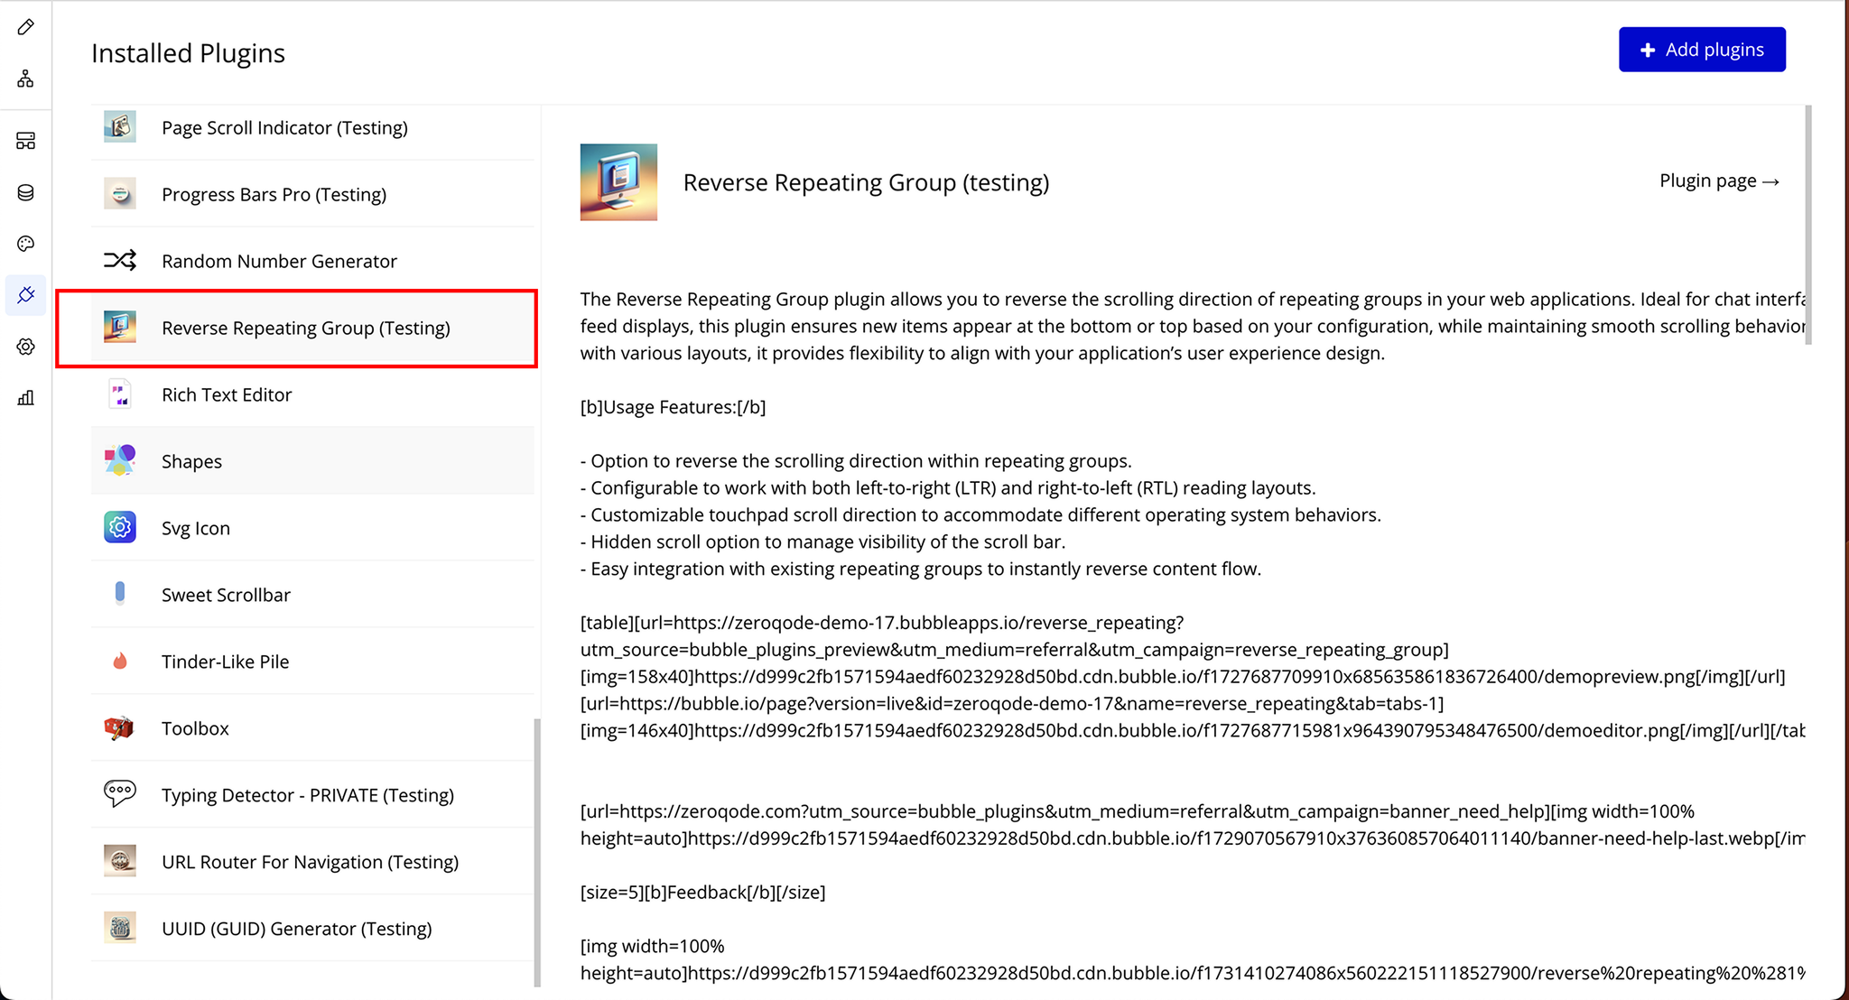Screen dimensions: 1849x1000
Task: Click the Reverse Repeating Group header image
Action: [618, 182]
